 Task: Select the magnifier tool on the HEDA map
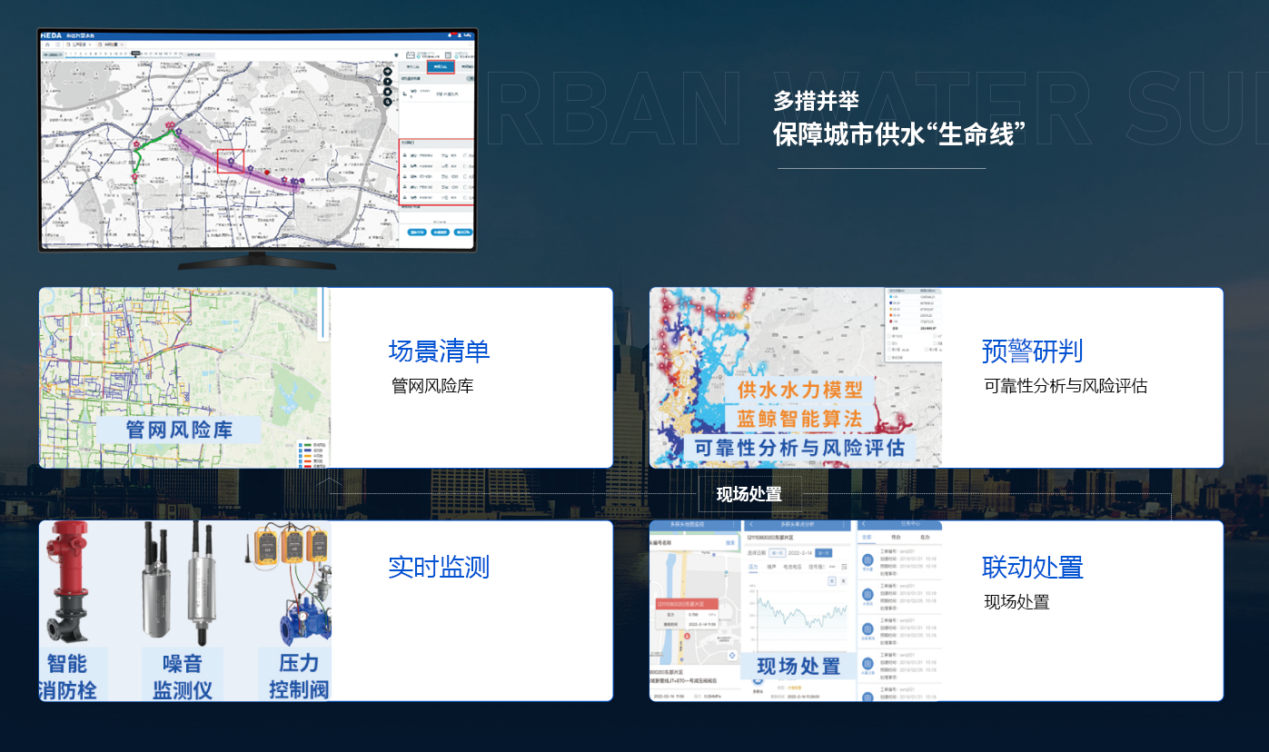pyautogui.click(x=388, y=102)
